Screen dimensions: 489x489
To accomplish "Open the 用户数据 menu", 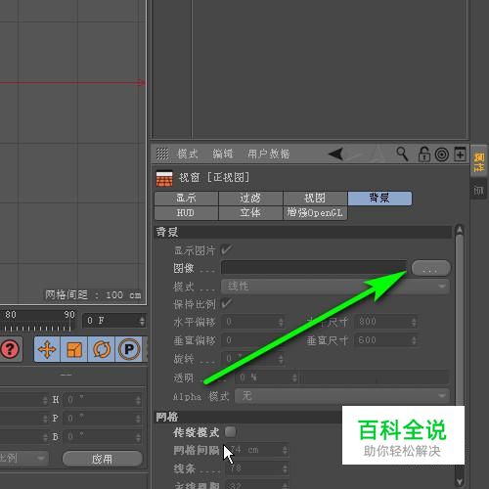I will [268, 154].
